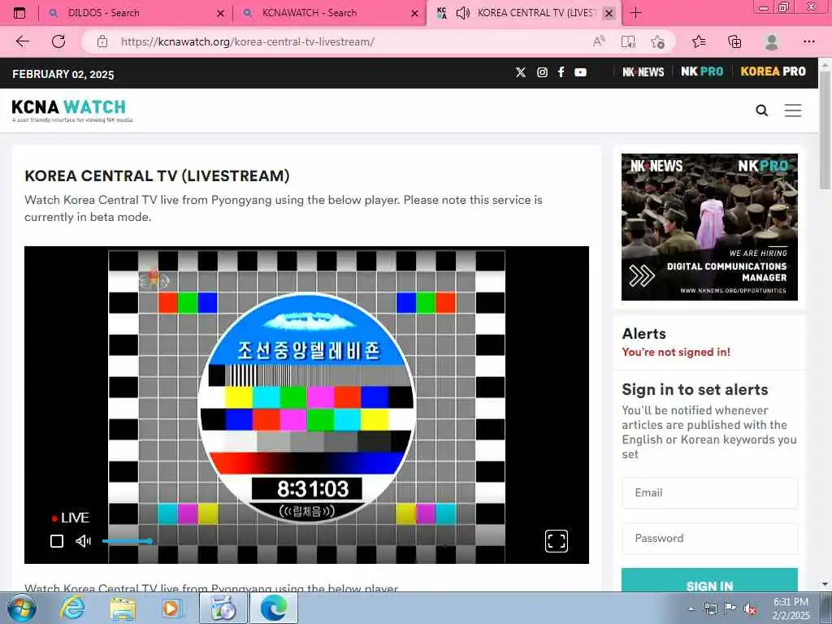Click the Email input field
The width and height of the screenshot is (832, 624).
709,493
